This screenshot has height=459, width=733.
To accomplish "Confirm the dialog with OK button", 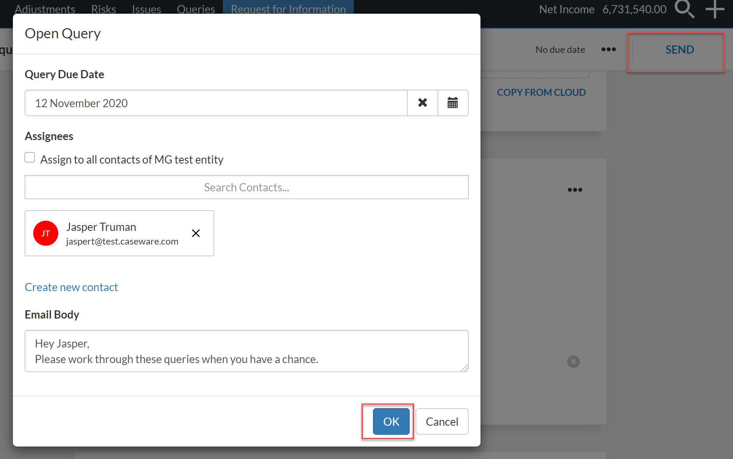I will [391, 421].
